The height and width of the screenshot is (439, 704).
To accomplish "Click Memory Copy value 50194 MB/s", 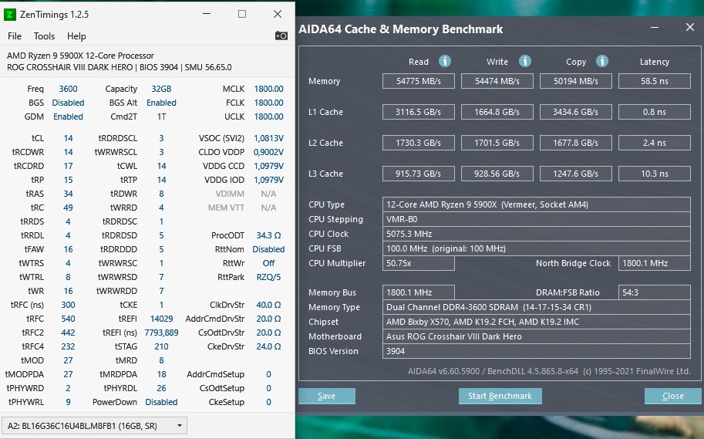I will coord(575,81).
